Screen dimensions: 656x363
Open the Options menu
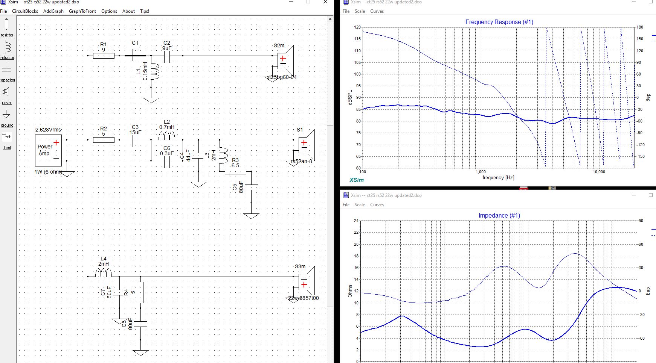109,11
